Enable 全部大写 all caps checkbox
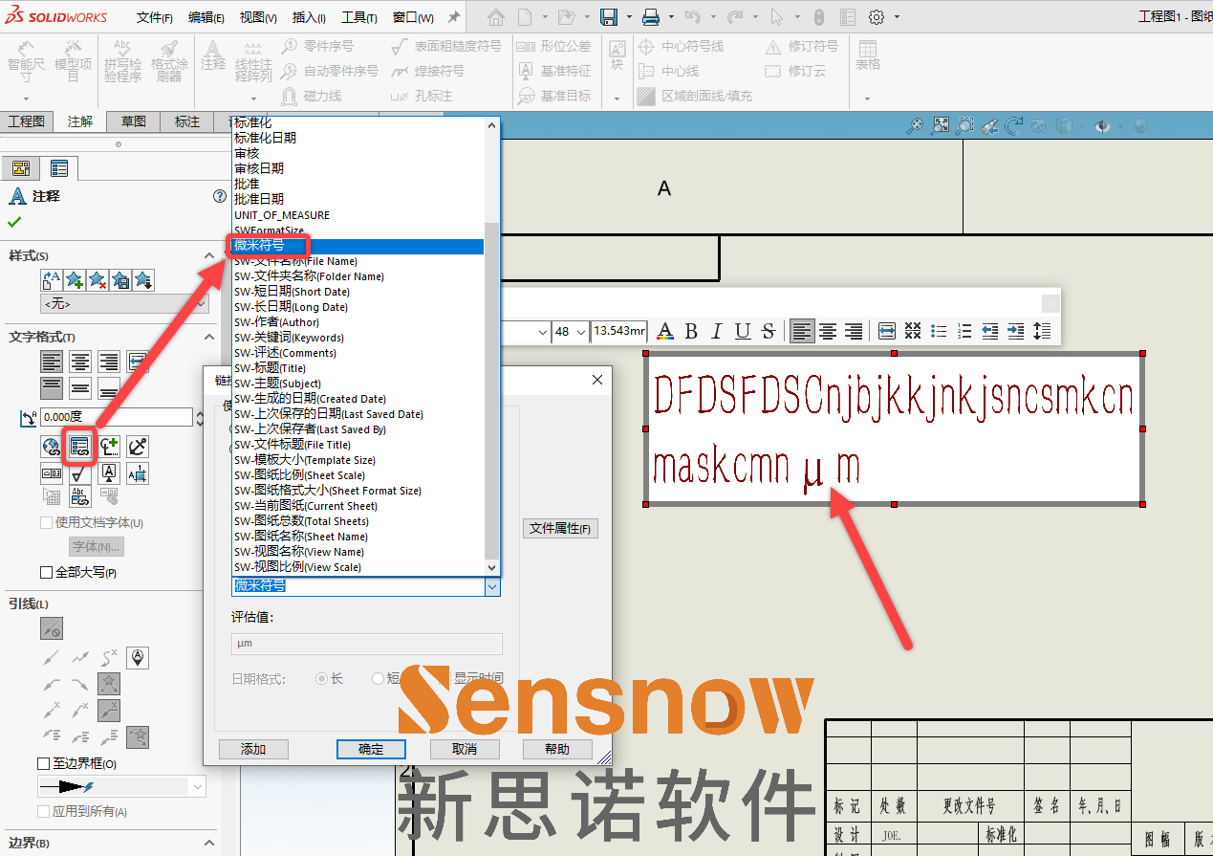The image size is (1213, 856). 46,573
